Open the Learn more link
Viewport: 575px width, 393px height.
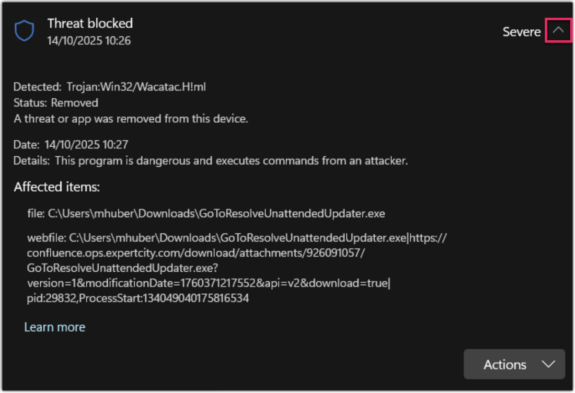(55, 327)
